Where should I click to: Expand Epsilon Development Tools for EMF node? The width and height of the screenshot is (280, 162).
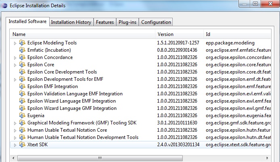(x=15, y=80)
